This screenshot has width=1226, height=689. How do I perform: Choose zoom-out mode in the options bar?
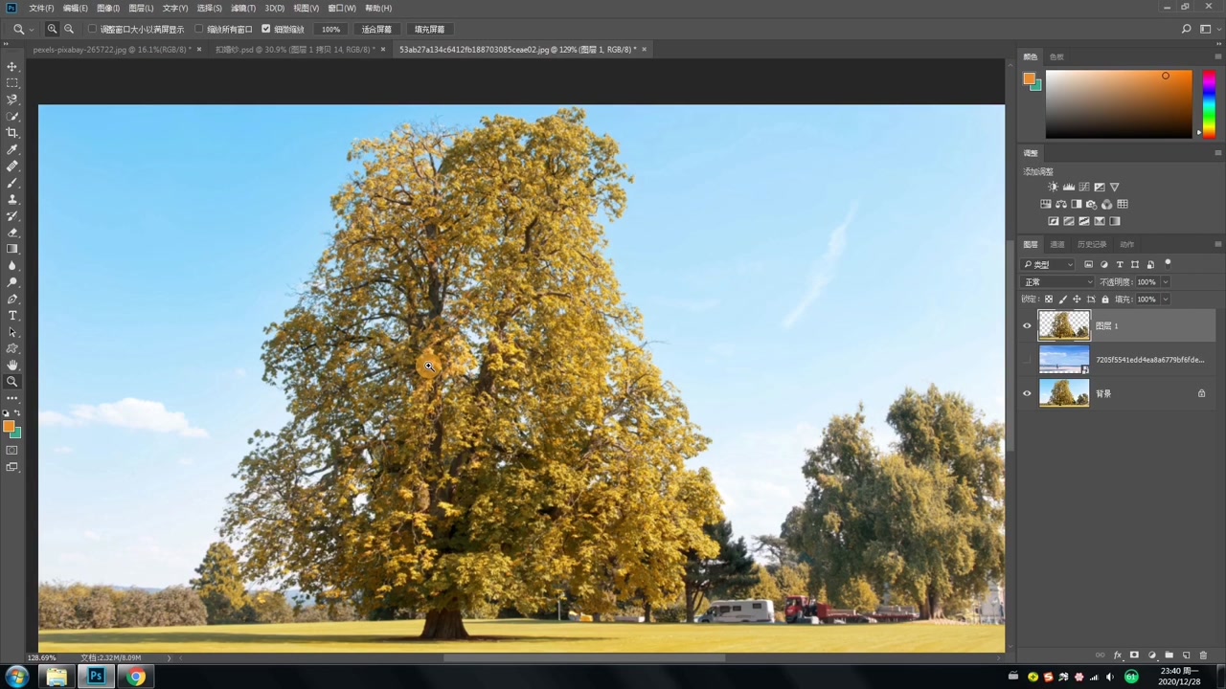69,30
